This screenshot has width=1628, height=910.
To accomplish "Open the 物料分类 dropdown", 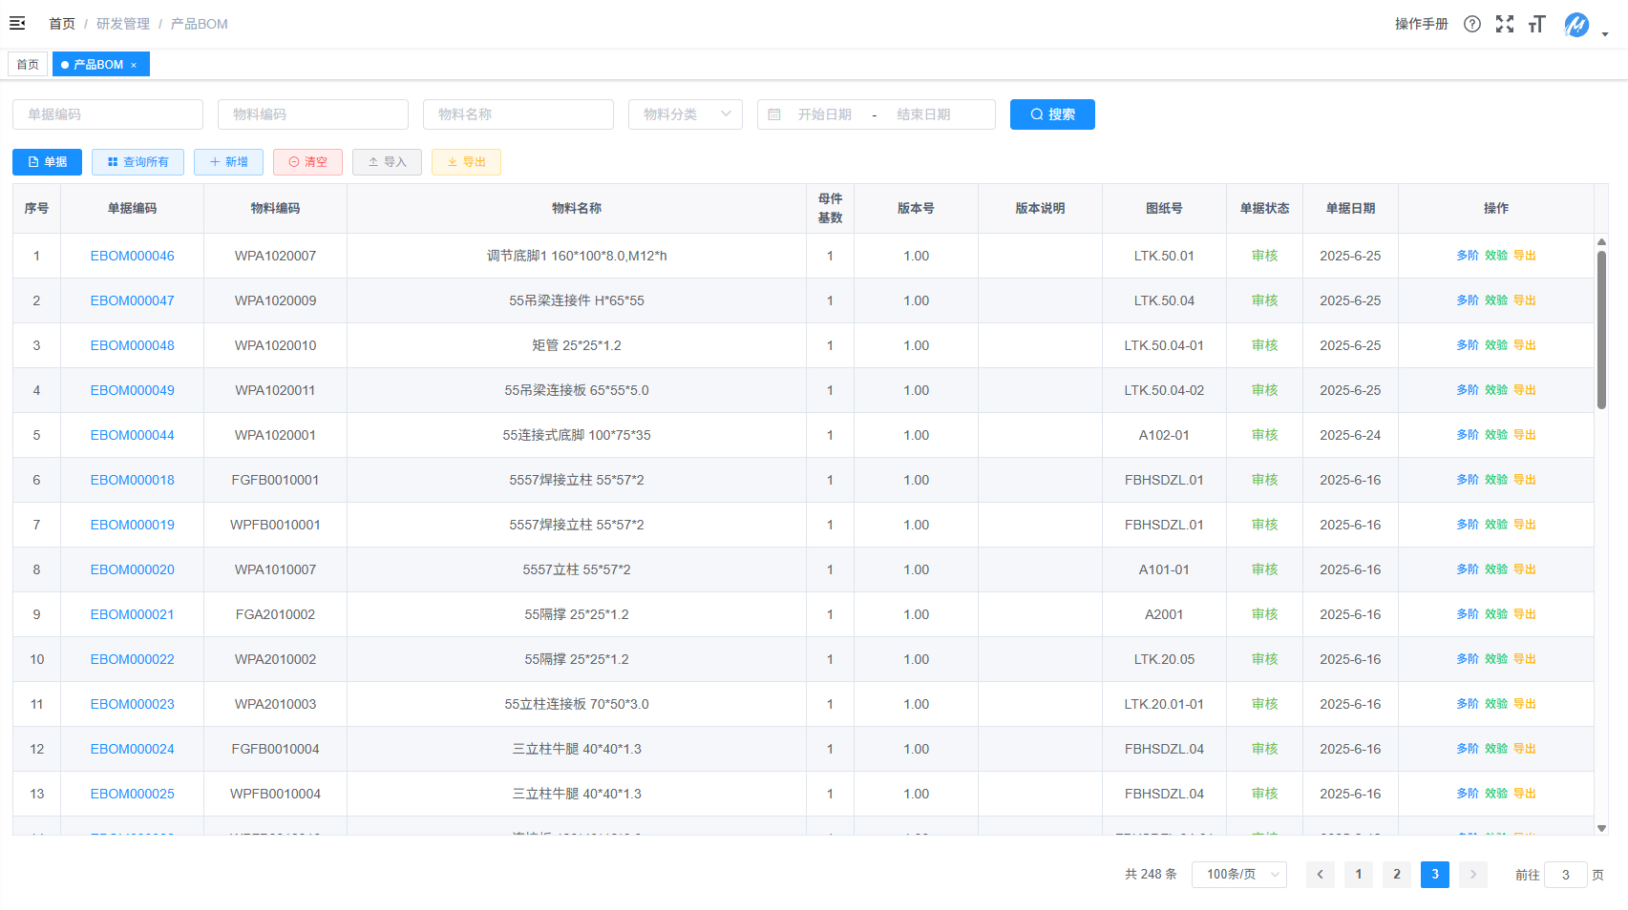I will point(686,114).
